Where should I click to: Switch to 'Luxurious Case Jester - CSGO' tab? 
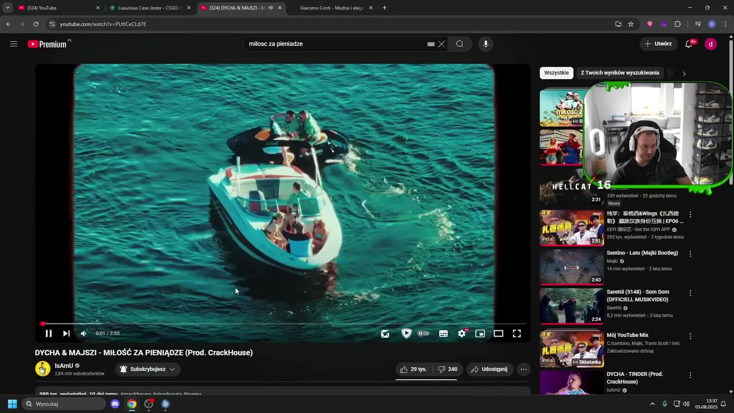click(150, 8)
